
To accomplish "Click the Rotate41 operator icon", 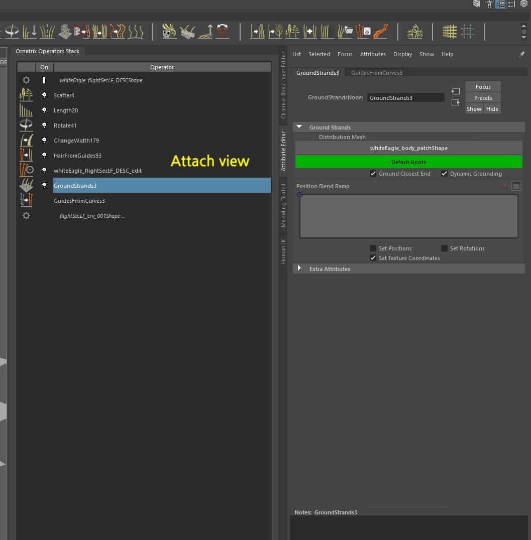I will tap(26, 125).
